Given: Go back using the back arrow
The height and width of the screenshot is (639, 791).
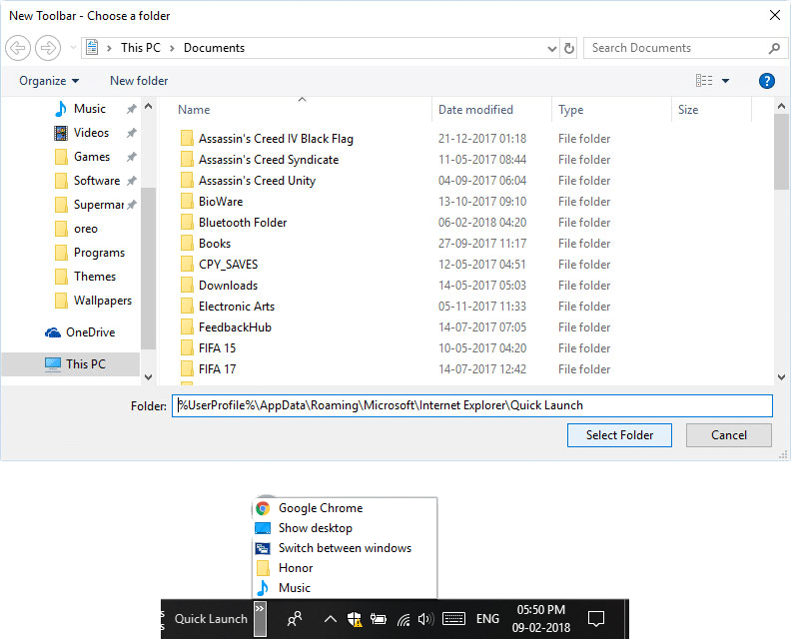Looking at the screenshot, I should [x=18, y=48].
